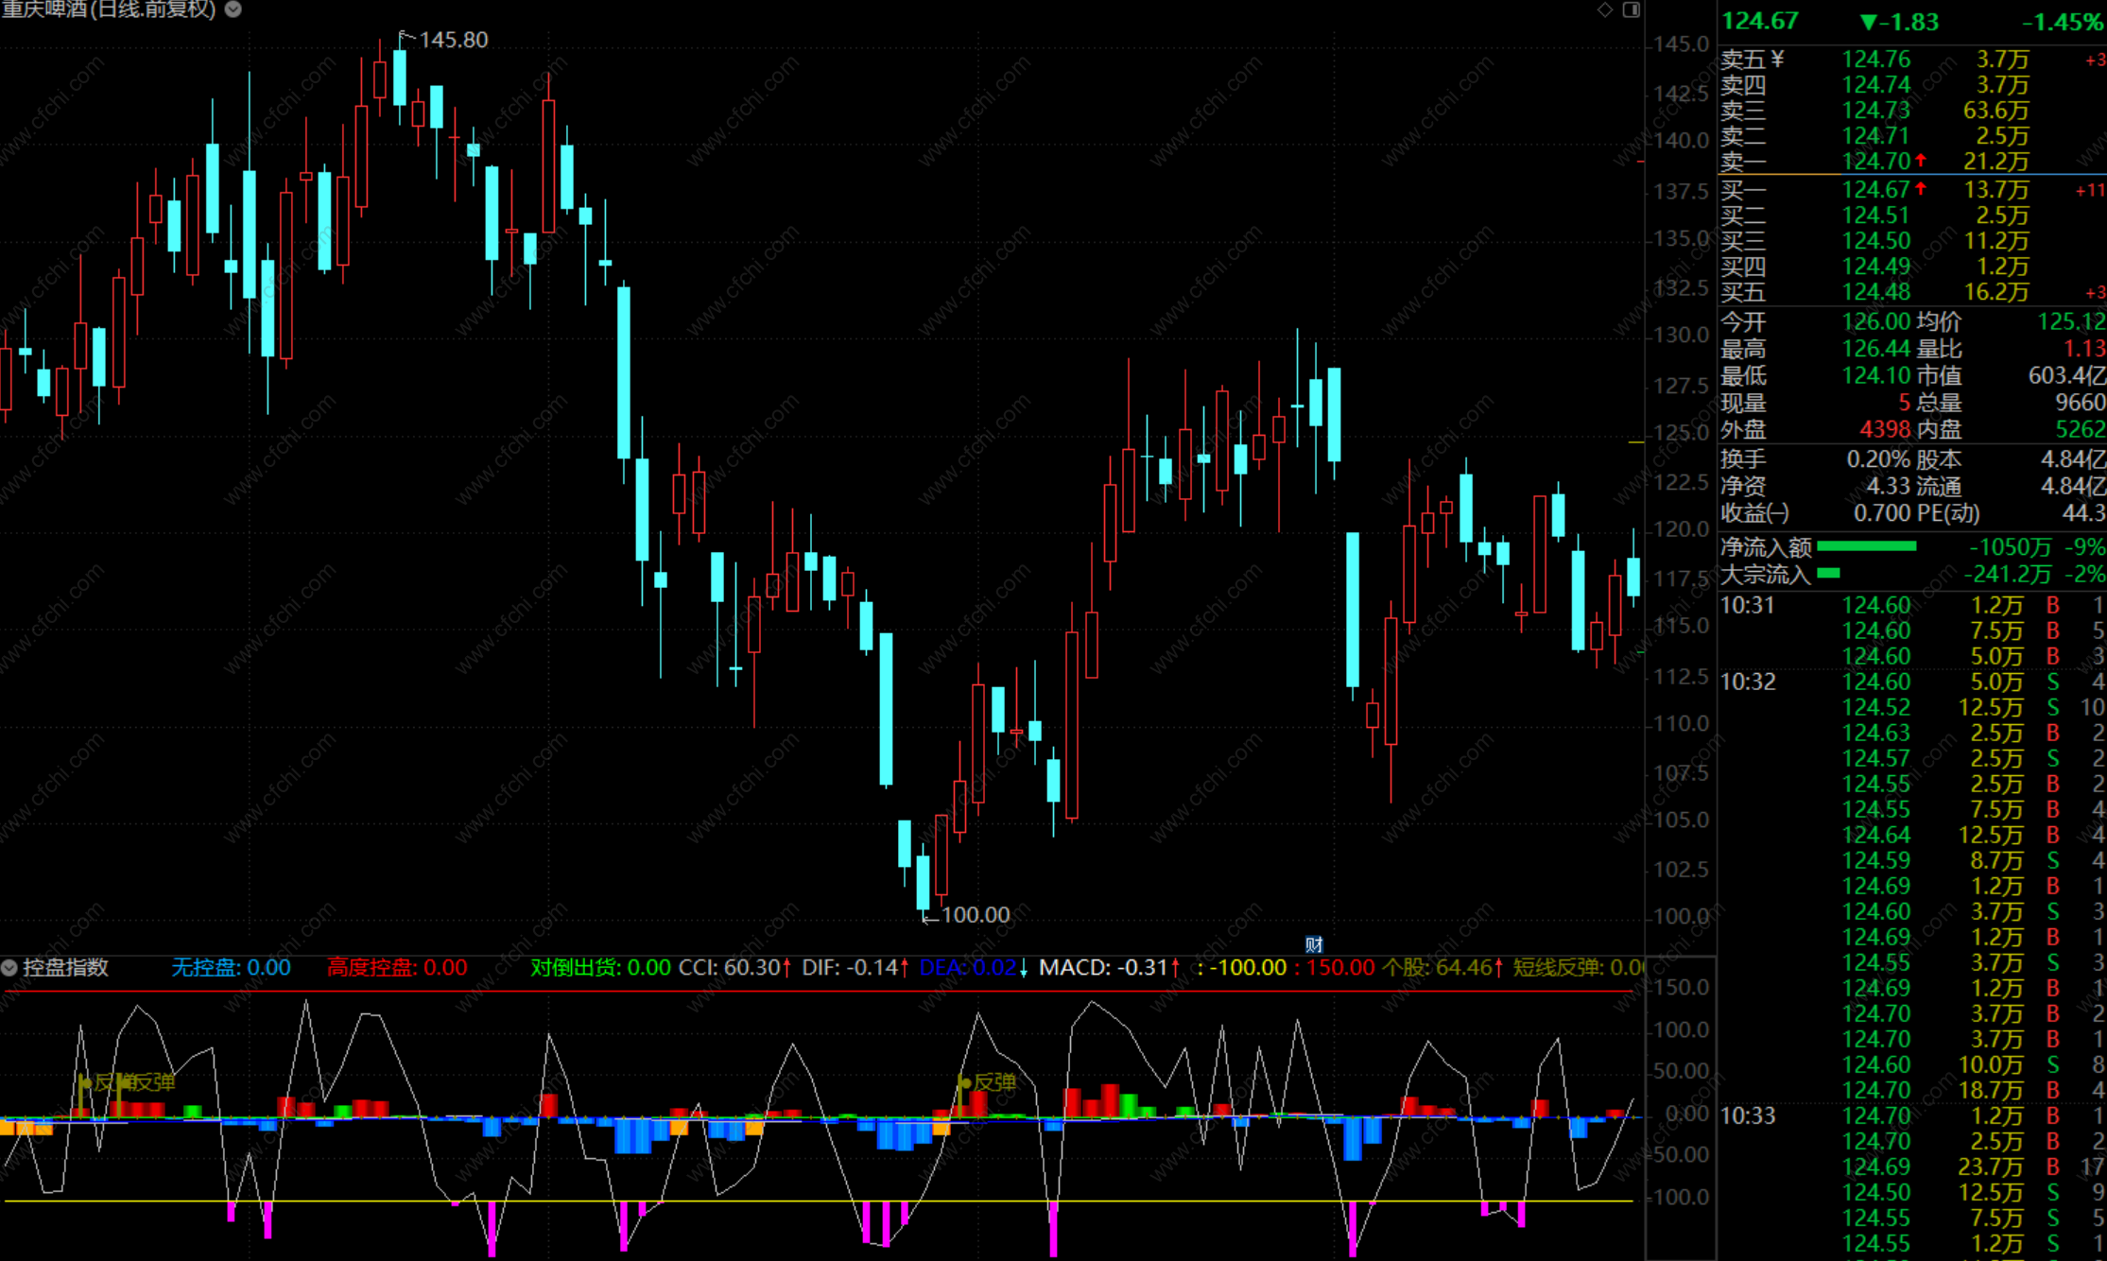
Task: Toggle the side panel layout icon
Action: [x=1632, y=9]
